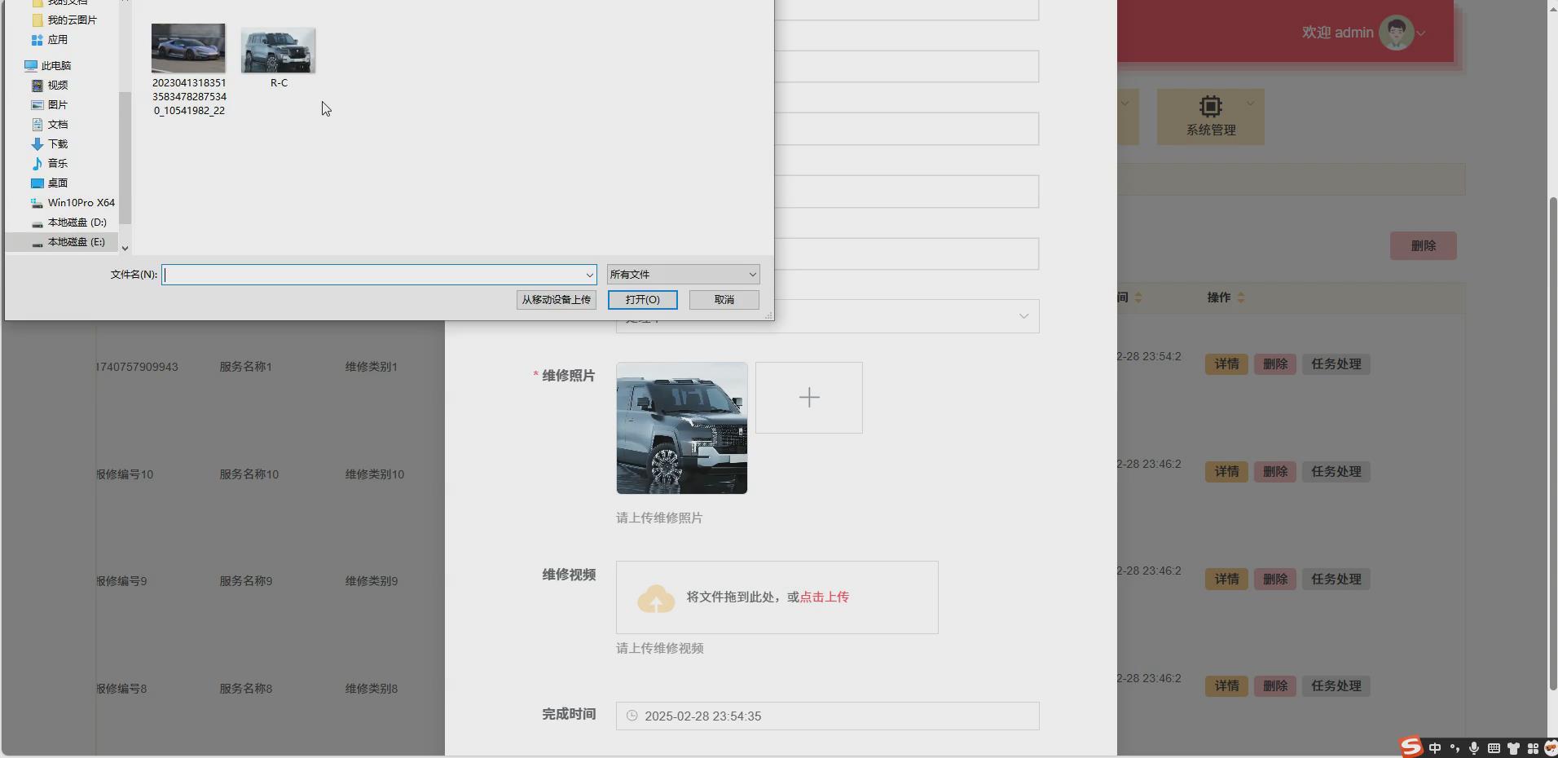Screen dimensions: 1558x758
Task: Click the plus icon to add repair photo
Action: click(x=808, y=398)
